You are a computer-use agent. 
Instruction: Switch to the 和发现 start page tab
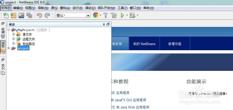click(x=120, y=44)
